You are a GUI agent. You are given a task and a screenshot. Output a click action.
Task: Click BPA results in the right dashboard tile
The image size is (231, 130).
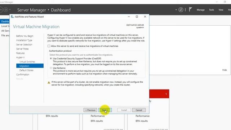click(141, 121)
